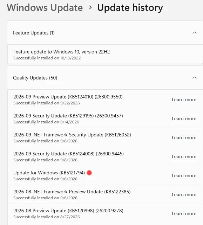Select .NET Framework Security Update KB5126052 entry

tap(105, 137)
